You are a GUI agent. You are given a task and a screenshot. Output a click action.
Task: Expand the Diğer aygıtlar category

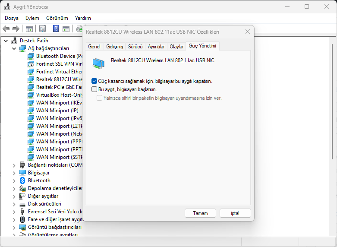coord(14,196)
